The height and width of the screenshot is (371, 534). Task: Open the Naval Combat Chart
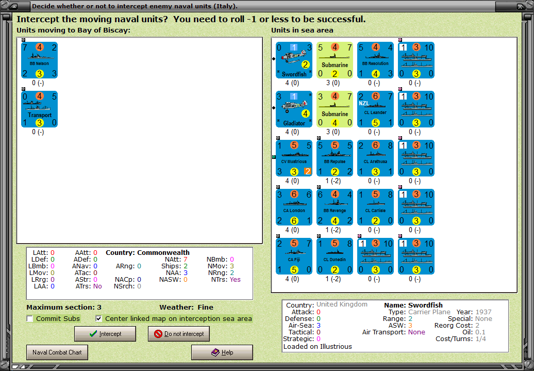[x=57, y=352]
